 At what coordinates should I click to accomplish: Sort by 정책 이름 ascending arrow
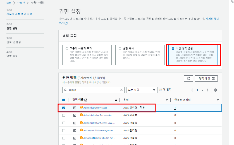(x=116, y=100)
